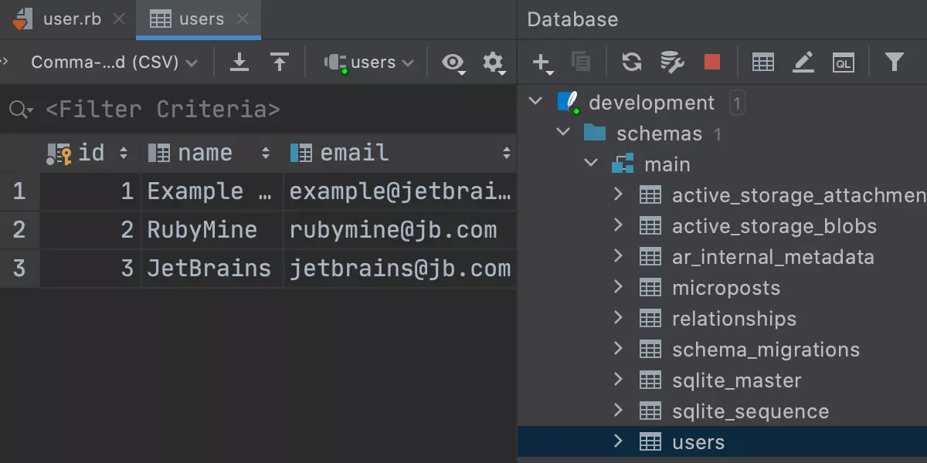Viewport: 927px width, 463px height.
Task: Open the query console QL icon
Action: (844, 63)
